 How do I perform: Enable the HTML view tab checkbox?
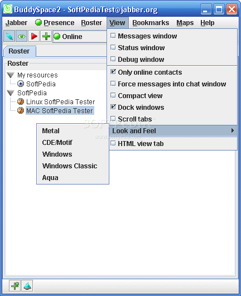113,143
